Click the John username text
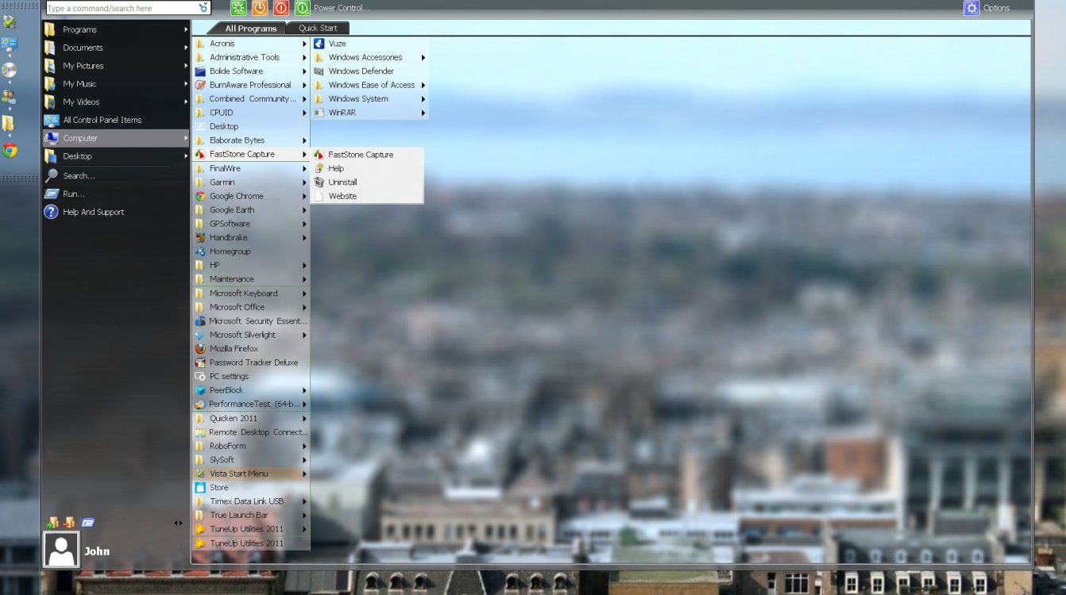 pos(97,551)
